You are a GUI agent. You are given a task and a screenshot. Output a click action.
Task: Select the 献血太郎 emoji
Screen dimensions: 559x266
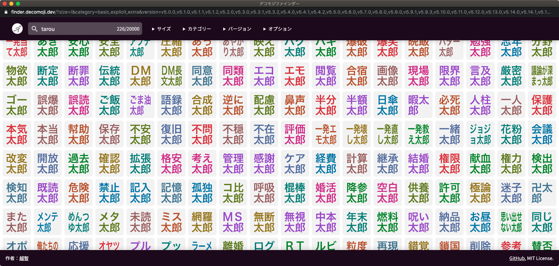tap(480, 164)
